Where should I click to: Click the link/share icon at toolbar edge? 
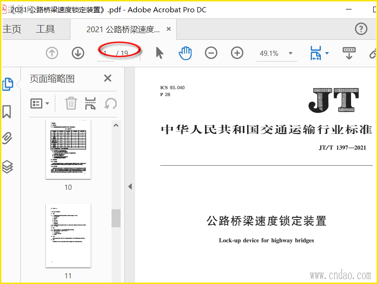(x=373, y=53)
